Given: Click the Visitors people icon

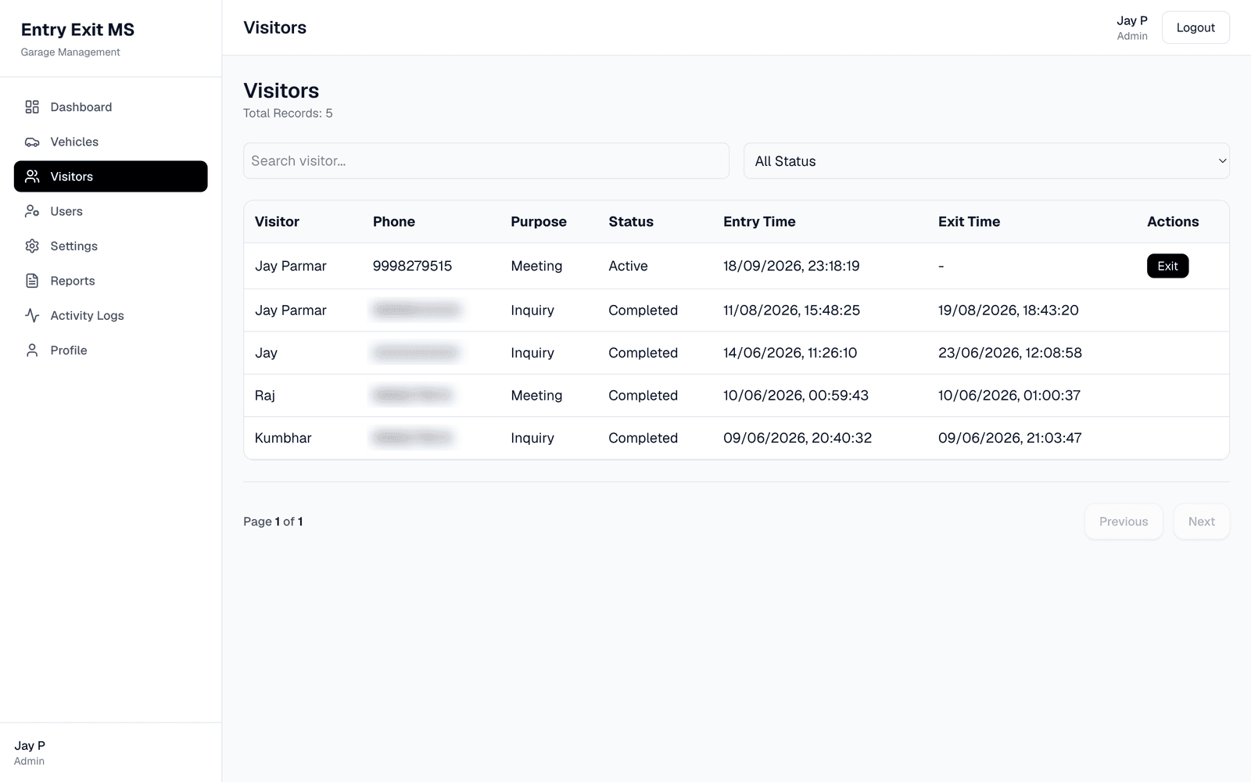Looking at the screenshot, I should coord(32,177).
